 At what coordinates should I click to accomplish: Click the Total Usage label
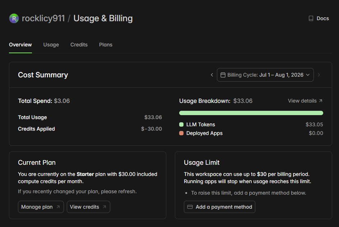point(32,117)
